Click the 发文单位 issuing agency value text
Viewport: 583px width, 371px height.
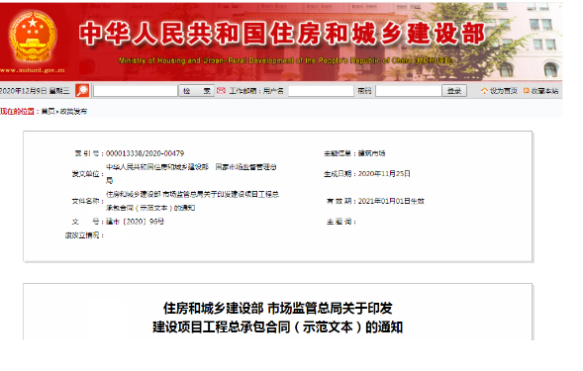[x=191, y=173]
